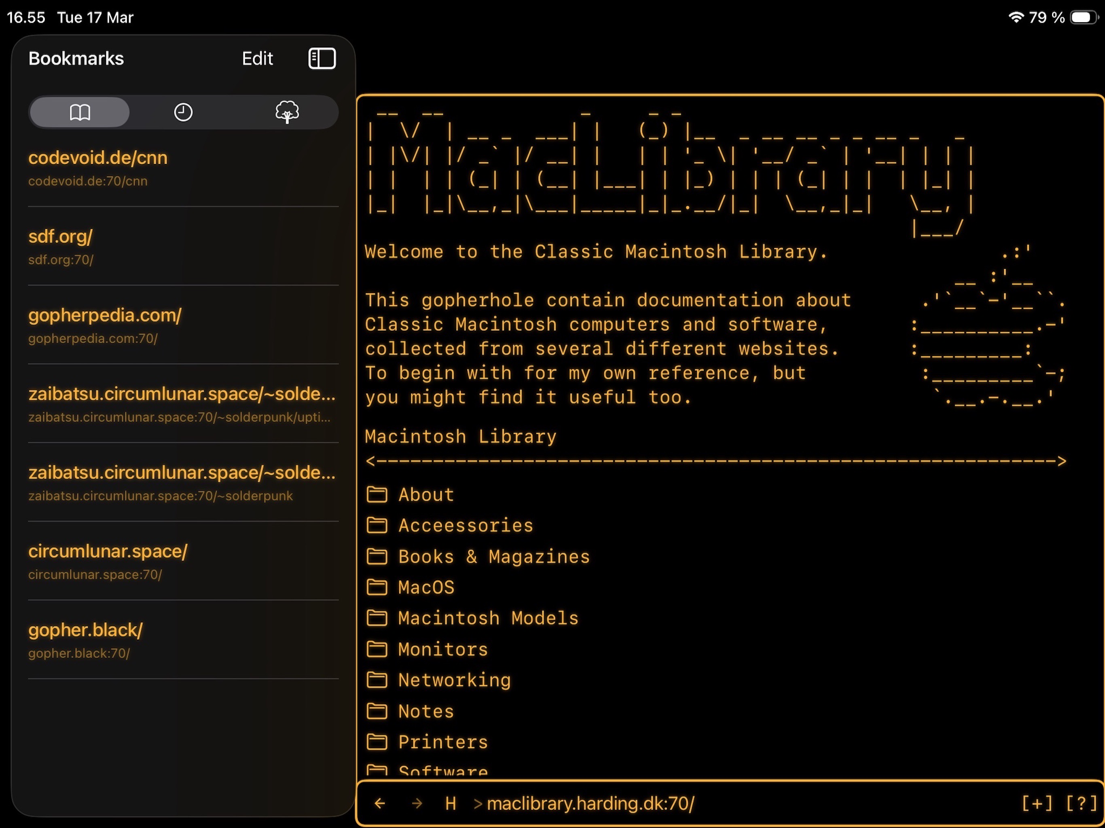Image resolution: width=1105 pixels, height=828 pixels.
Task: Open the Macintosh Models folder icon
Action: 377,618
